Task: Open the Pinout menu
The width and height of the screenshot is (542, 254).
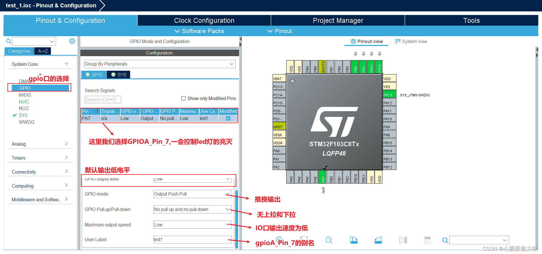Action: click(x=280, y=31)
